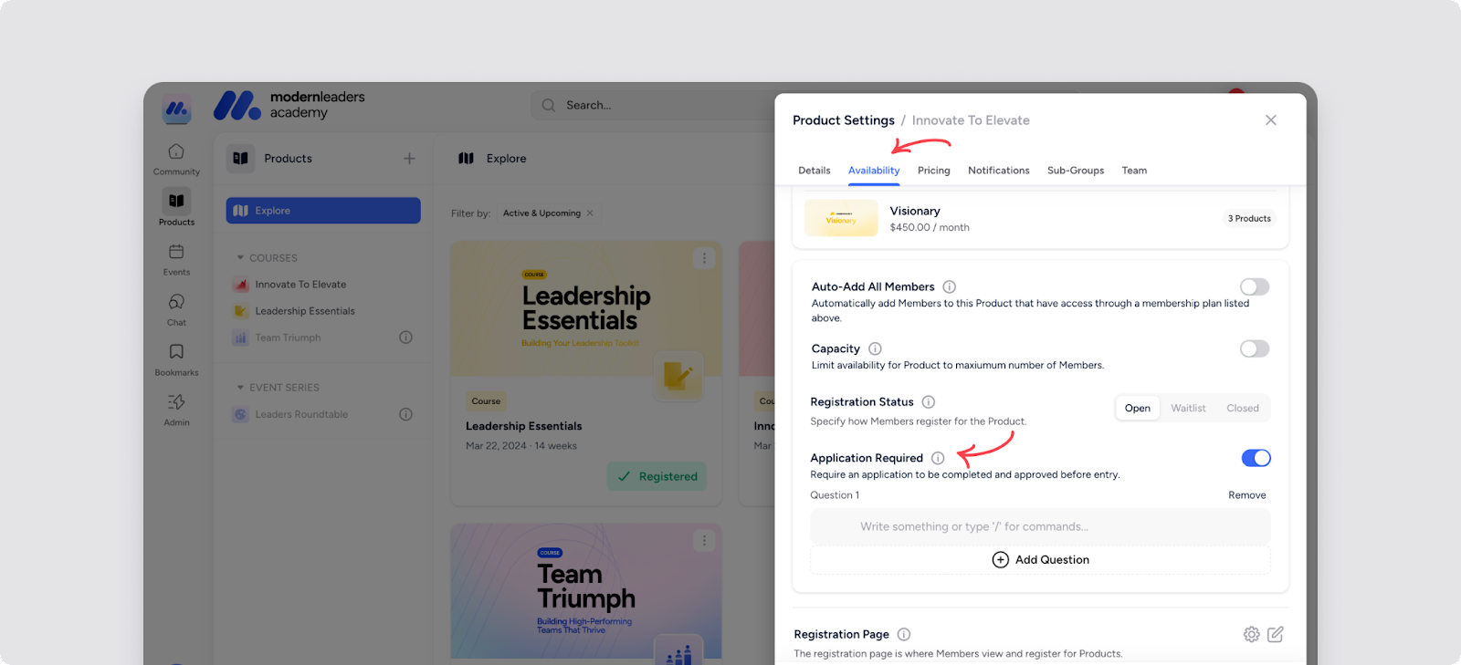The width and height of the screenshot is (1461, 665).
Task: Open Registration Page settings gear
Action: [x=1252, y=634]
